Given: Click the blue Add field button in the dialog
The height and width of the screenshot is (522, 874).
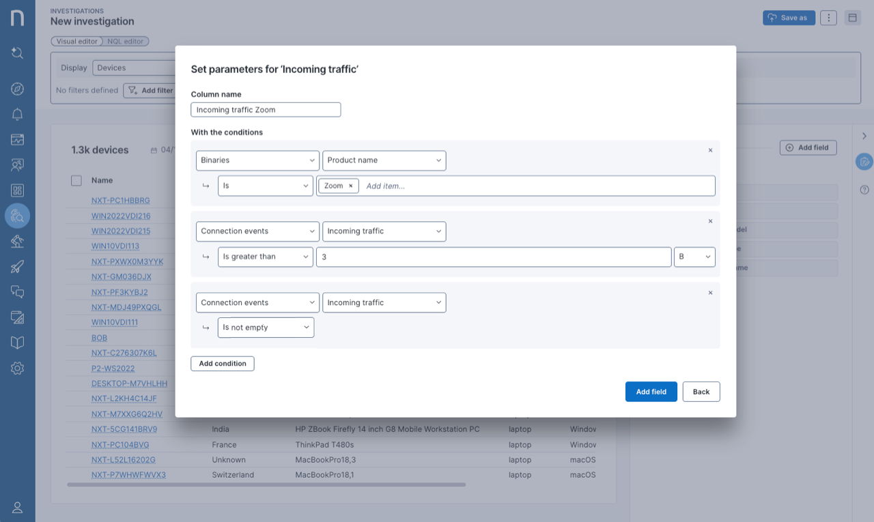Looking at the screenshot, I should [x=651, y=392].
